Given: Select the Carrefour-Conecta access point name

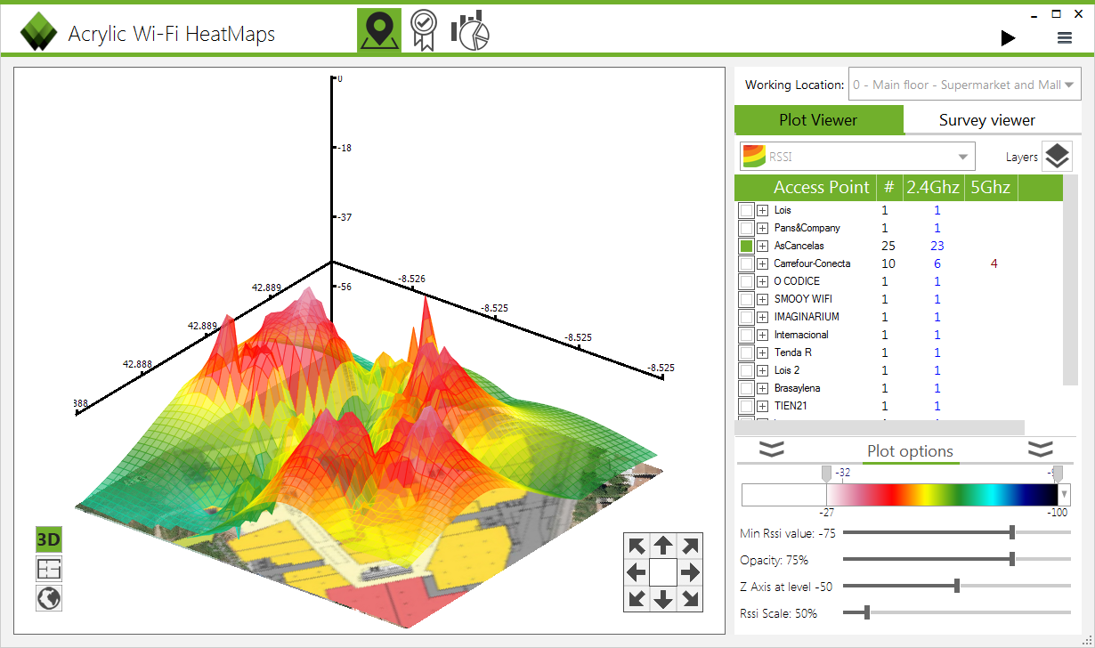Looking at the screenshot, I should [812, 263].
